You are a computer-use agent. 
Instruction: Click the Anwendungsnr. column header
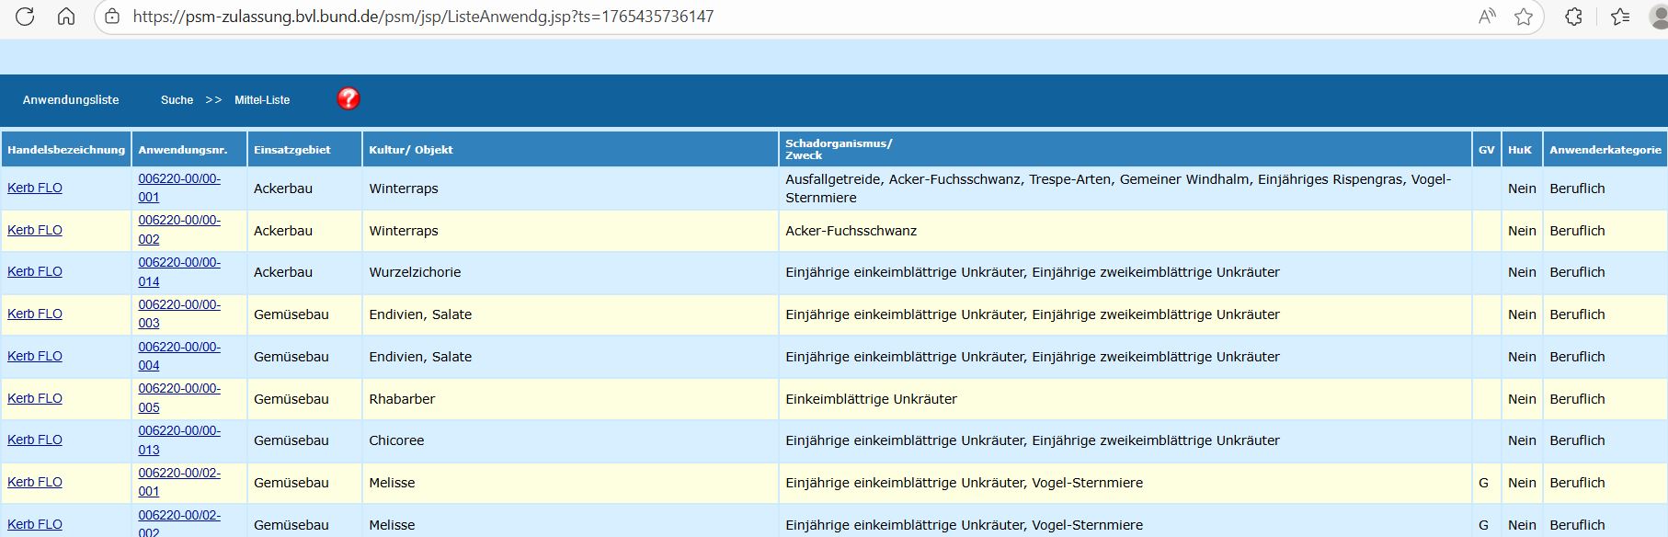(x=189, y=149)
